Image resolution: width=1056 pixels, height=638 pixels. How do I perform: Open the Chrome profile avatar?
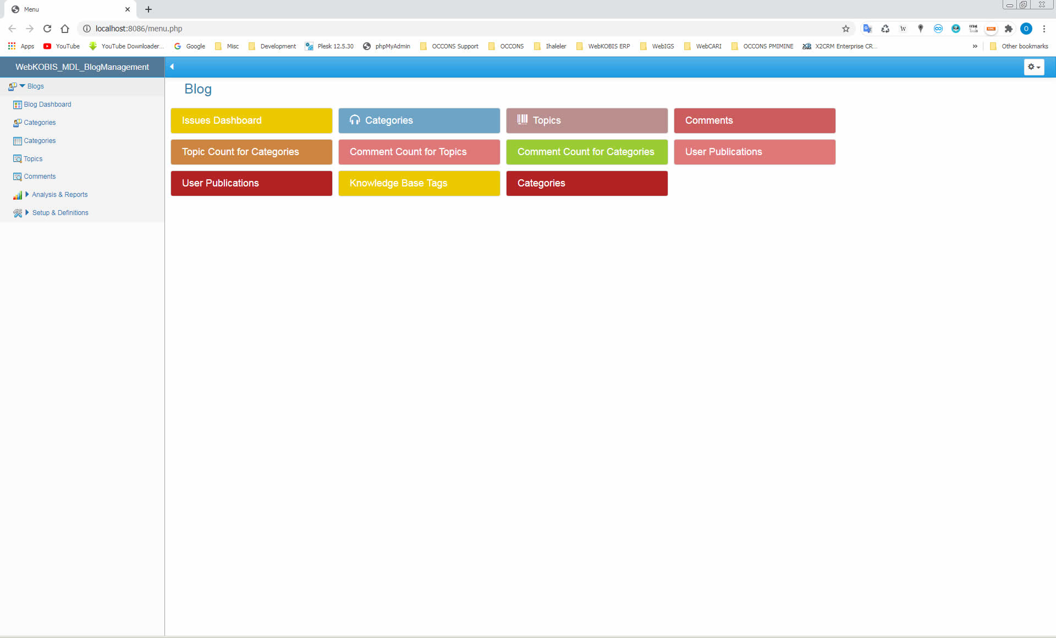(x=1026, y=29)
